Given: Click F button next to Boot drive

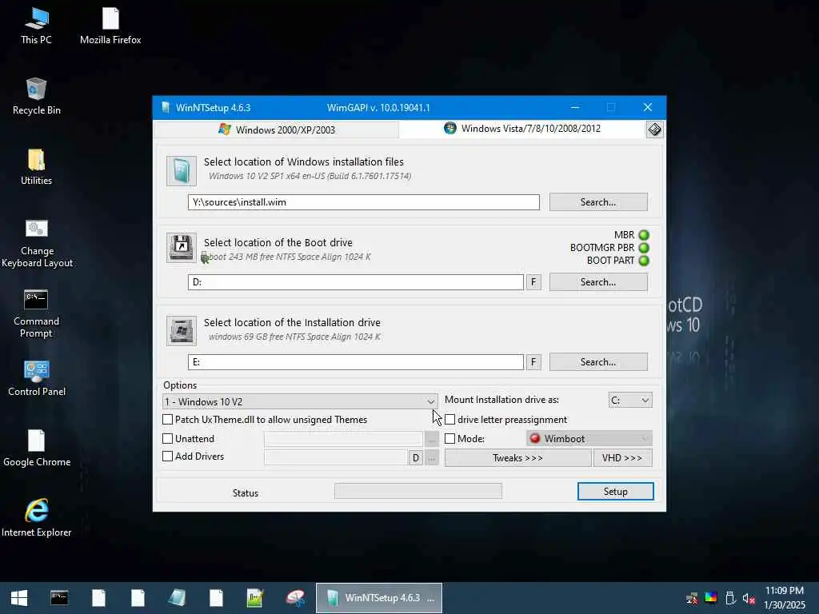Looking at the screenshot, I should pyautogui.click(x=533, y=282).
